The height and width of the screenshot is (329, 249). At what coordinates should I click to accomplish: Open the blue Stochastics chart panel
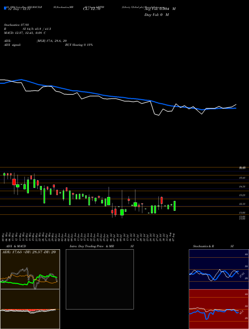coord(219,269)
